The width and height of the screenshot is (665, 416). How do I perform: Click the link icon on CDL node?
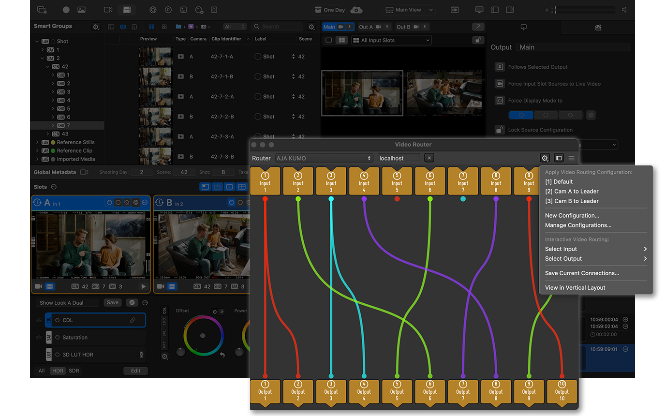tap(132, 320)
